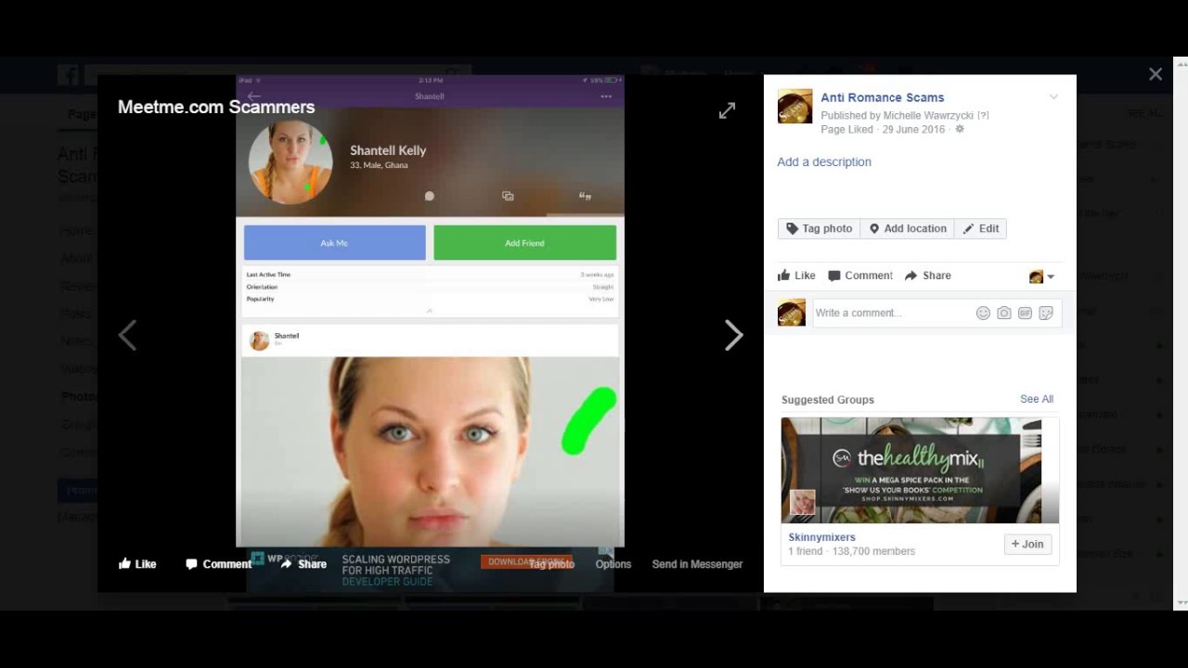
Task: Share the photo from right panel
Action: 928,276
